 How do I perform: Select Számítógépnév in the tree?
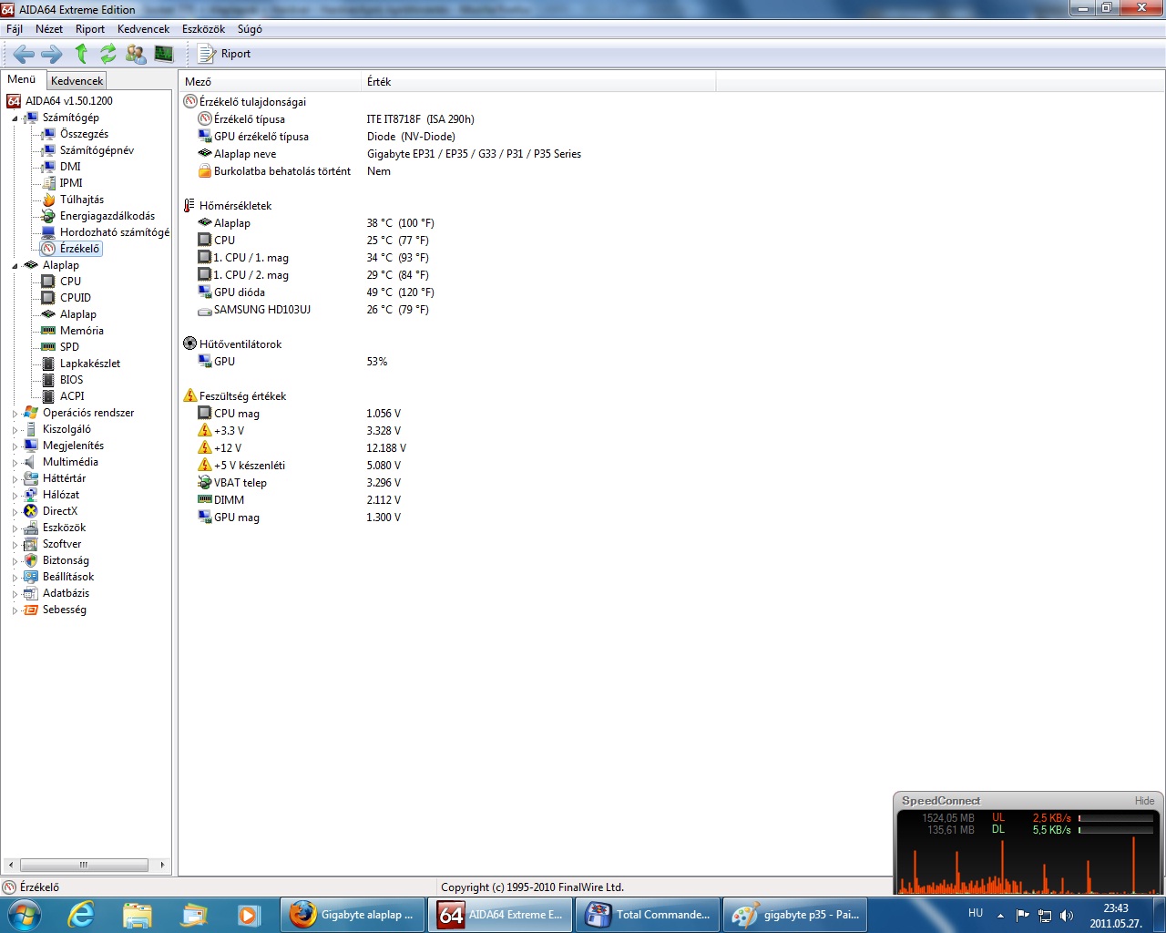click(97, 150)
